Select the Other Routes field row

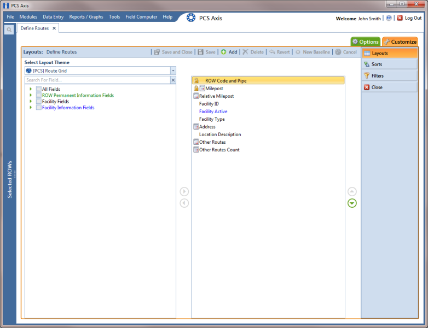pyautogui.click(x=268, y=142)
